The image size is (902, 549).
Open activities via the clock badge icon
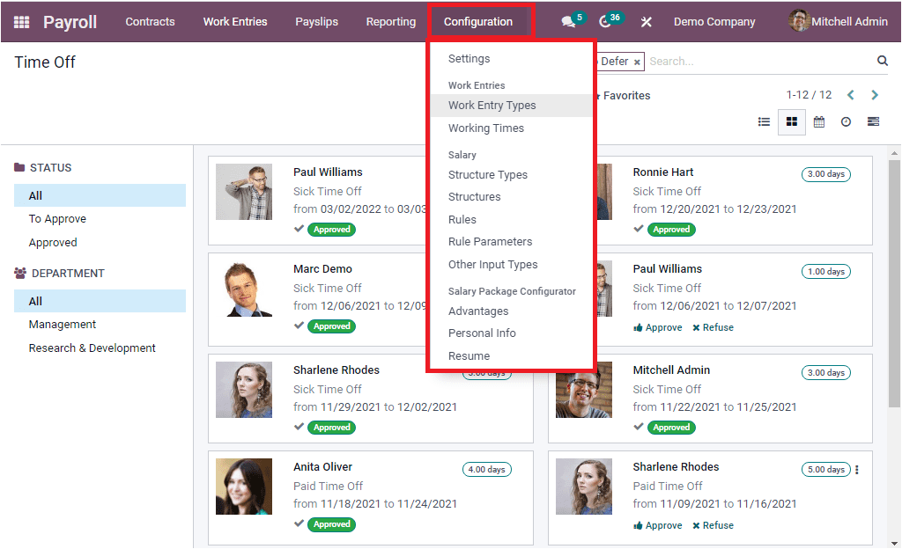(603, 21)
